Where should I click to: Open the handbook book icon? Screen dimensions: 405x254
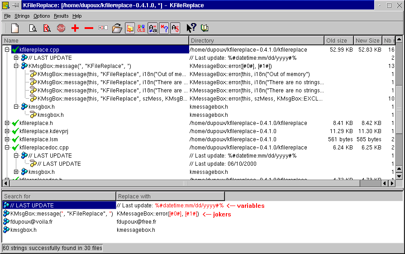[205, 29]
